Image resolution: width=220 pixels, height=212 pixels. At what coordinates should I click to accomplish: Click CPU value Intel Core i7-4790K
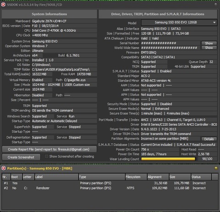click(x=54, y=30)
